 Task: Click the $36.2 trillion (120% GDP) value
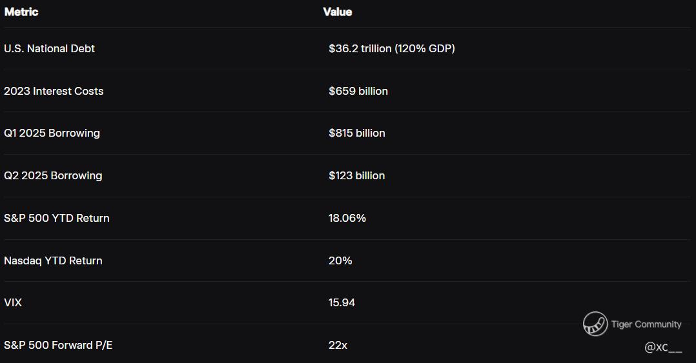(x=391, y=48)
